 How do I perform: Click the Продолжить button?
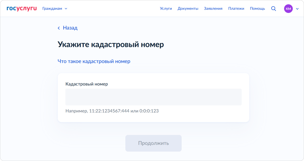pos(153,143)
